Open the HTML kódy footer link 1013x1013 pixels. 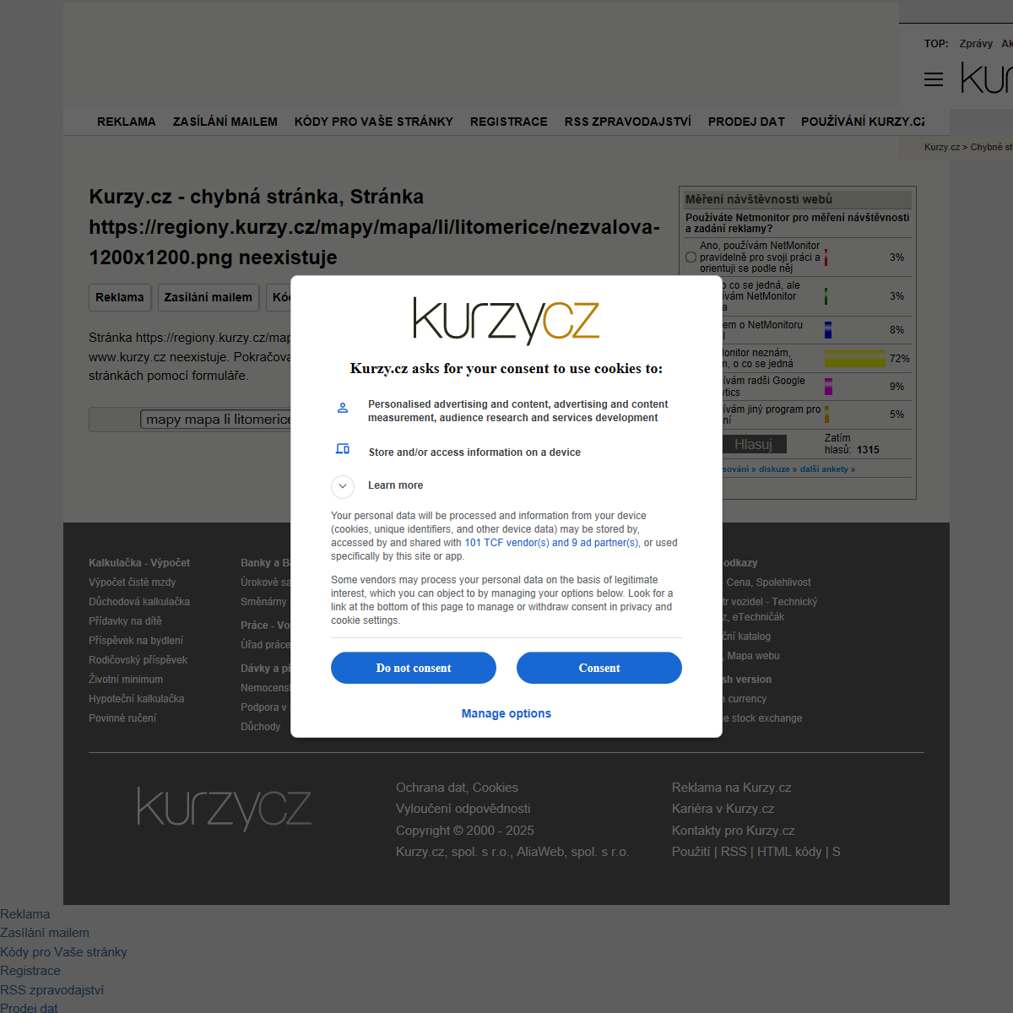coord(789,852)
